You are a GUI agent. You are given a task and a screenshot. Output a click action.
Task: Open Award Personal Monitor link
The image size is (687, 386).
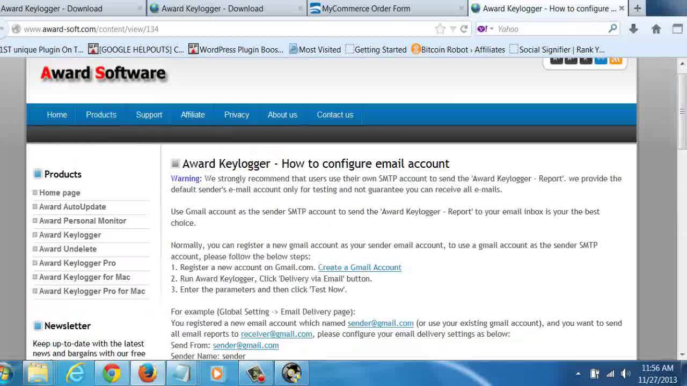[x=83, y=220]
